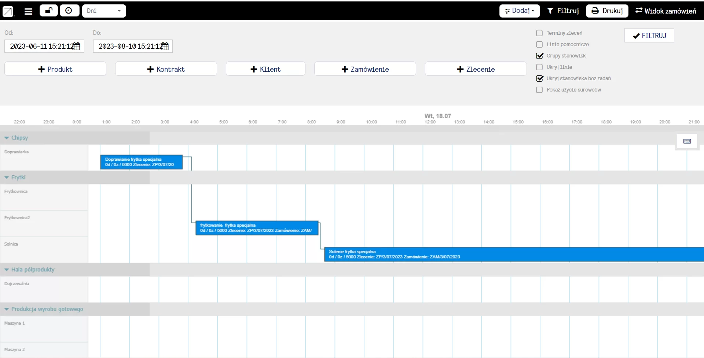Click the Drukuj printer button
Image resolution: width=704 pixels, height=358 pixels.
pyautogui.click(x=607, y=11)
